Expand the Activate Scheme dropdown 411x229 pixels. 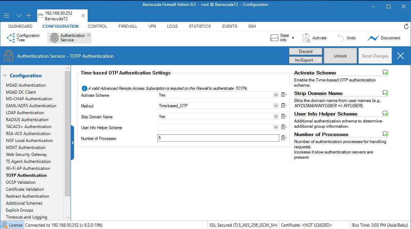point(276,95)
